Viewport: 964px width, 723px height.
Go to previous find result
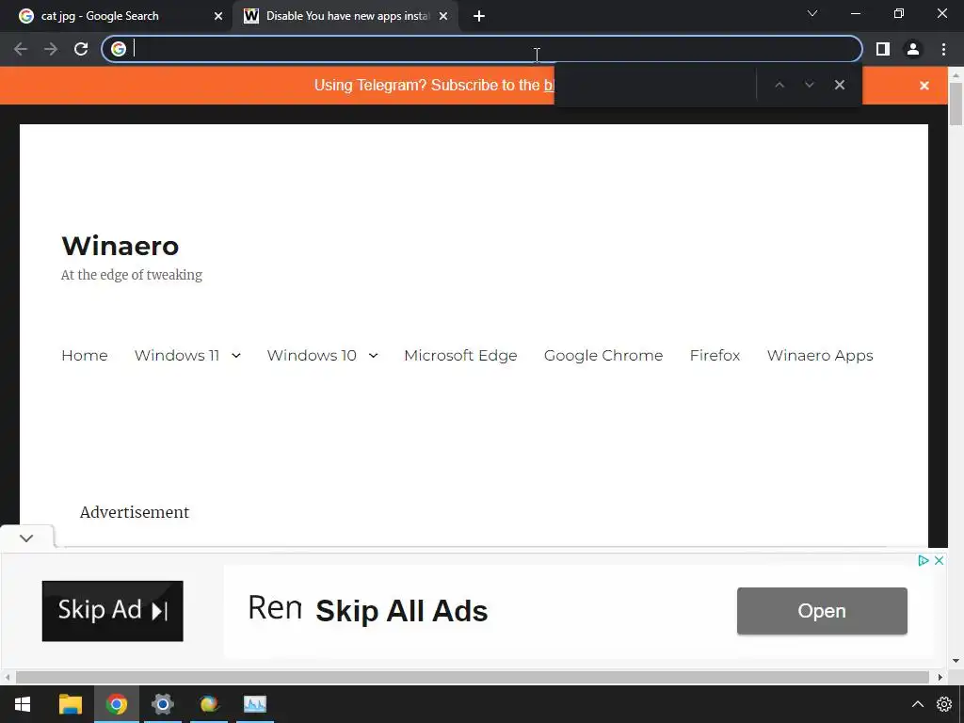point(779,85)
